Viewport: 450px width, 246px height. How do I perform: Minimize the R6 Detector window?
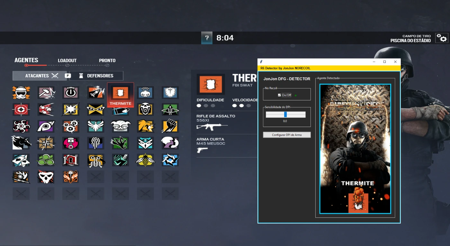coord(374,62)
